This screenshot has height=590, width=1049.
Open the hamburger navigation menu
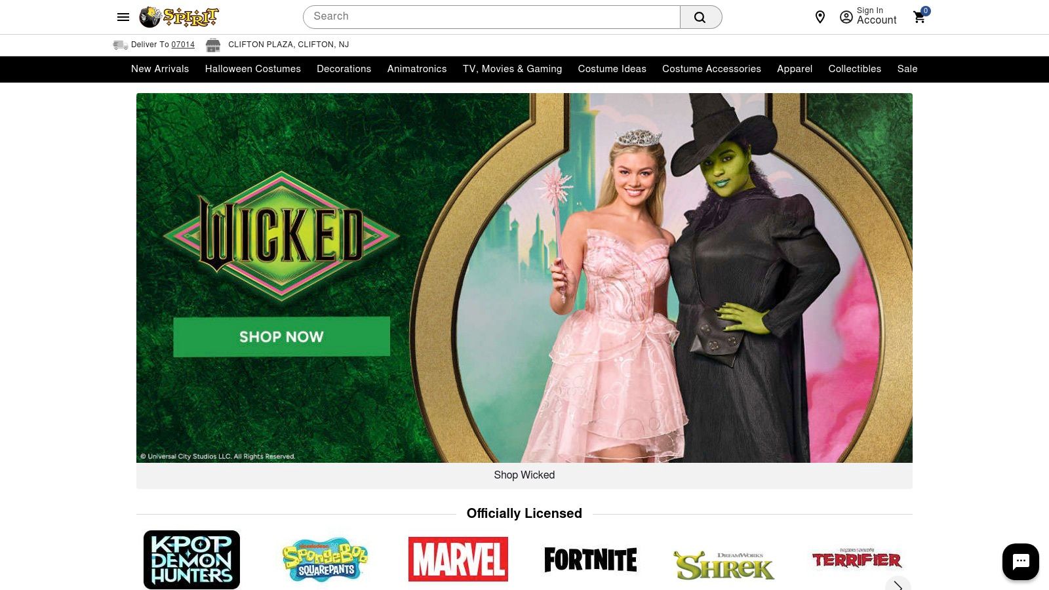point(123,17)
